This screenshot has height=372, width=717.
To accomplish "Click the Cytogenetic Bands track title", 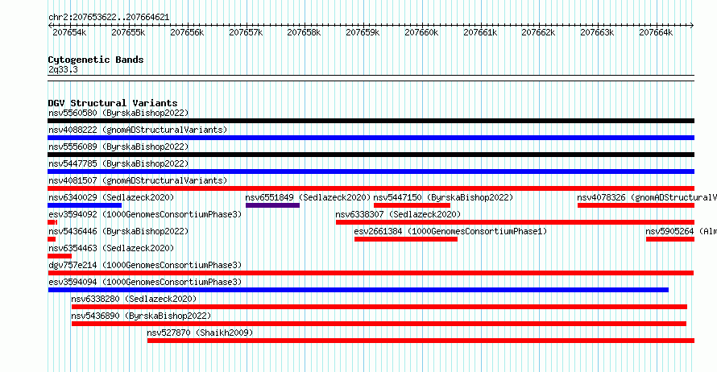I will coord(96,60).
